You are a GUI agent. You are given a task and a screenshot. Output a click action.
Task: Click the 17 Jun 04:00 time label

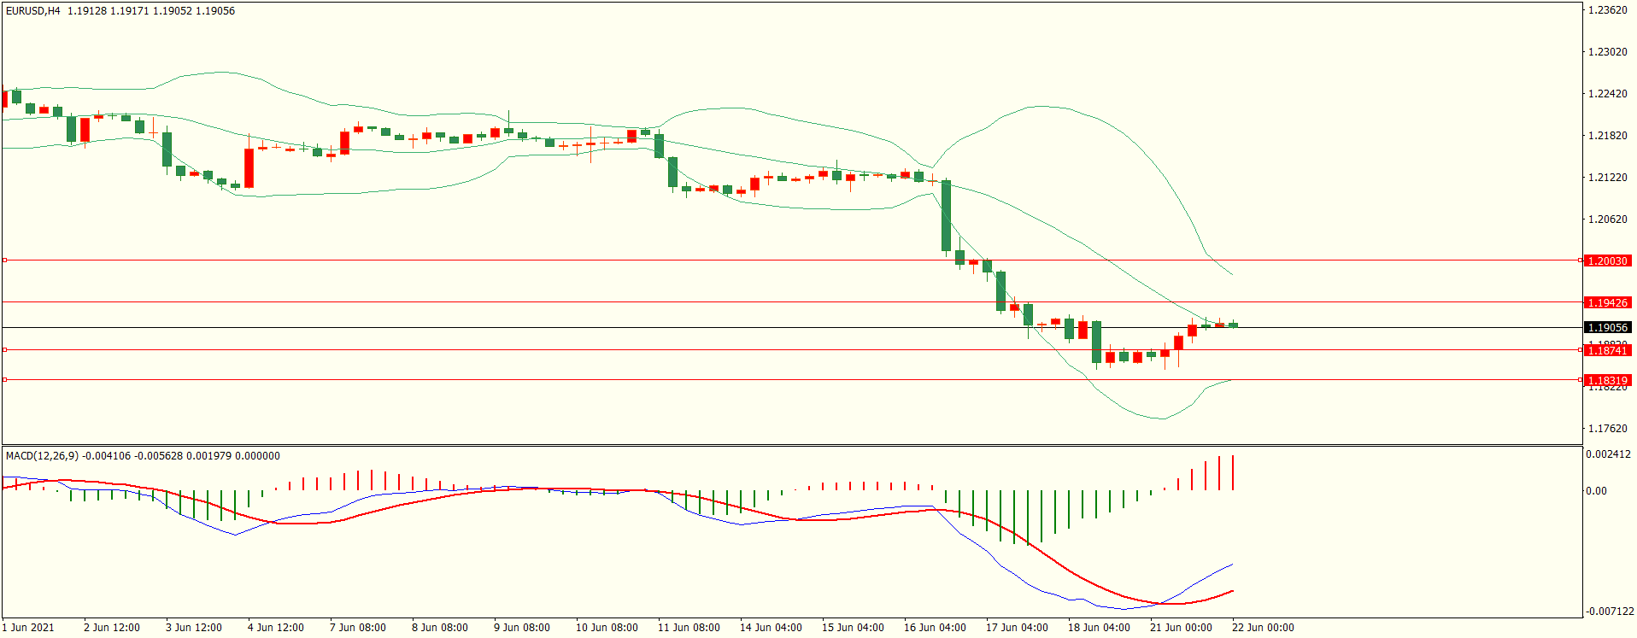(1017, 628)
